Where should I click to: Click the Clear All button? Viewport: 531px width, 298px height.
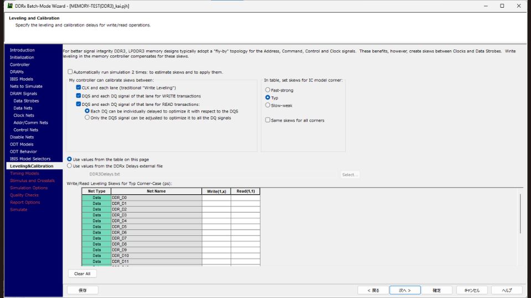click(82, 274)
